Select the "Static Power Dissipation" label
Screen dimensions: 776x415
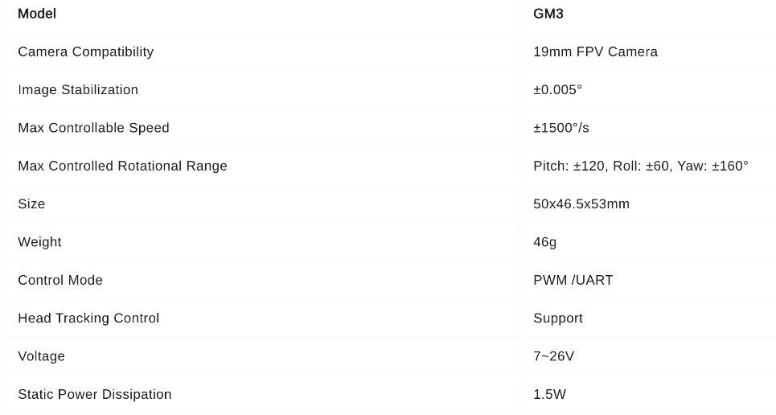[95, 394]
